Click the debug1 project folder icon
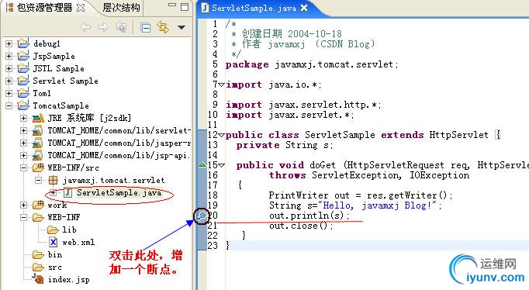Screen dimensions: 529x290 (23, 43)
